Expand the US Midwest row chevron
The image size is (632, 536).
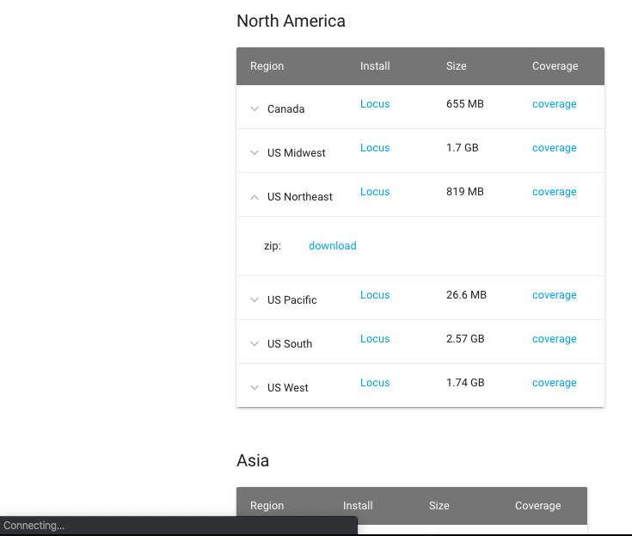click(x=255, y=153)
